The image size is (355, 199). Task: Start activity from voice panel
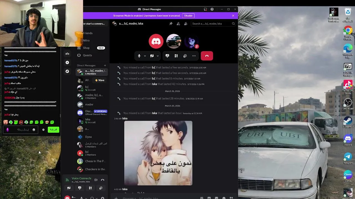point(90,188)
